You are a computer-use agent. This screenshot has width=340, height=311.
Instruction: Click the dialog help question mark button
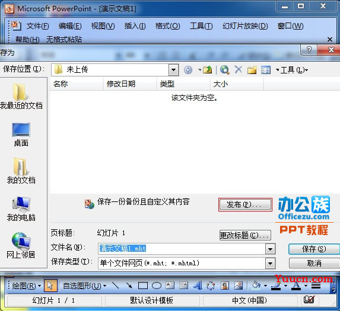point(309,50)
